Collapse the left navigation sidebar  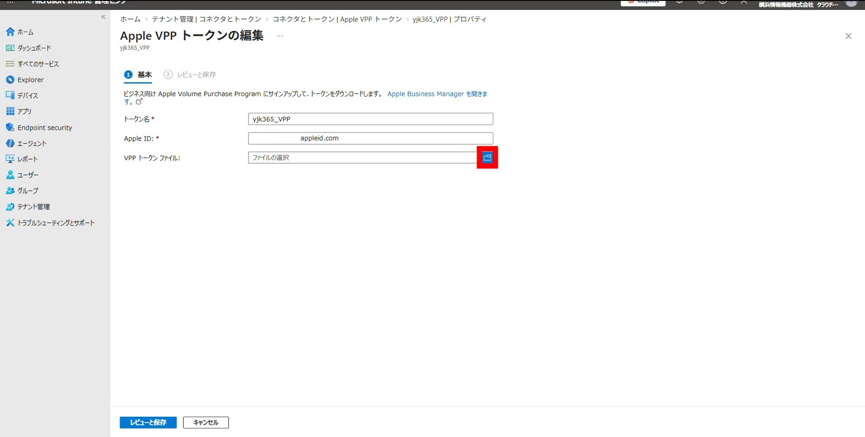point(103,17)
